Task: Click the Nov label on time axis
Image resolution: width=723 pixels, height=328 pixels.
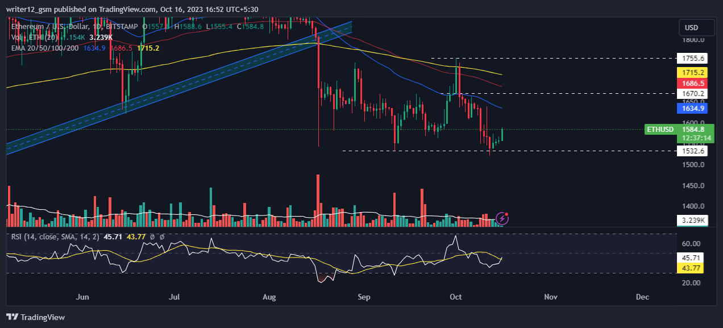Action: (550, 297)
